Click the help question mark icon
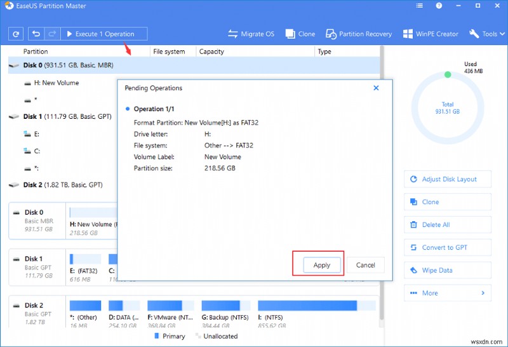This screenshot has height=347, width=508. tap(439, 6)
